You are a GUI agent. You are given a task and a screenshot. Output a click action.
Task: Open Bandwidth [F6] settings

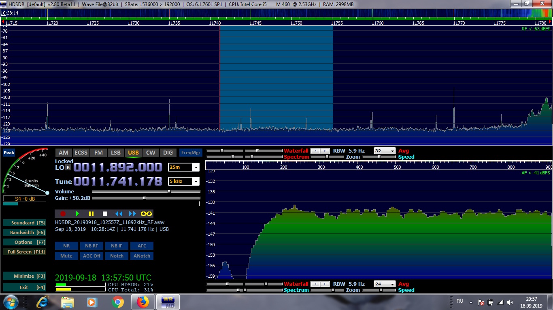[24, 232]
